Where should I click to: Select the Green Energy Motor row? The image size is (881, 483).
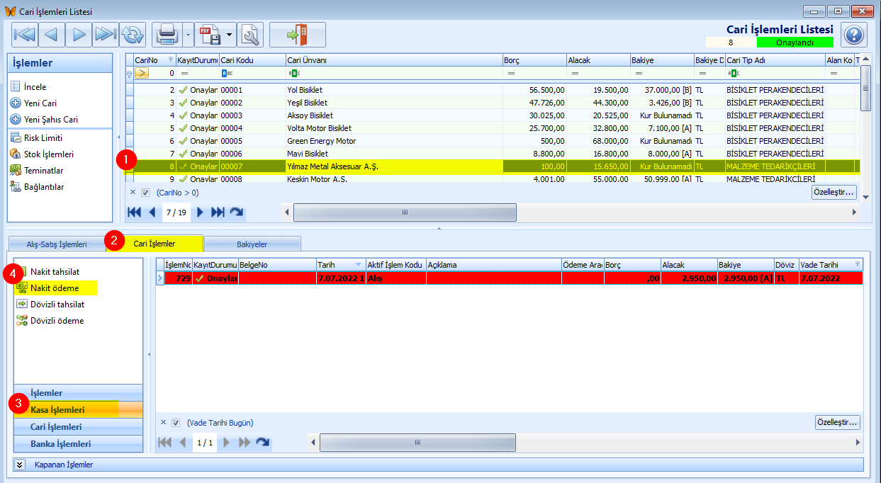[x=493, y=140]
